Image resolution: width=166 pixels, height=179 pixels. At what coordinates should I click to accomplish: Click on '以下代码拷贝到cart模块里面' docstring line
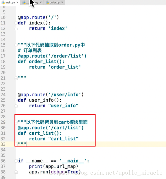[53, 122]
